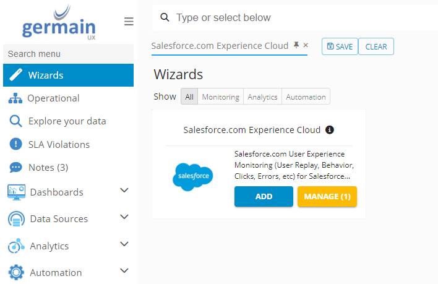Remove the Salesforce.com Experience Cloud filter
Screen dimensions: 438x284
tap(306, 46)
